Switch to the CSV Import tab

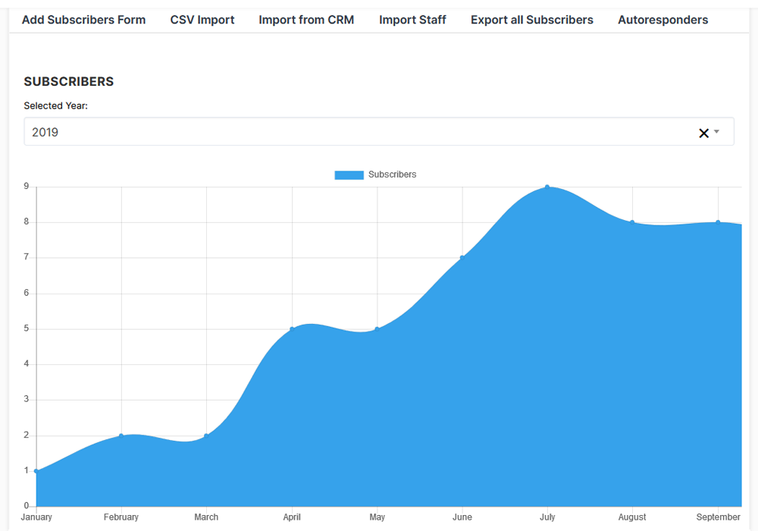[x=202, y=20]
